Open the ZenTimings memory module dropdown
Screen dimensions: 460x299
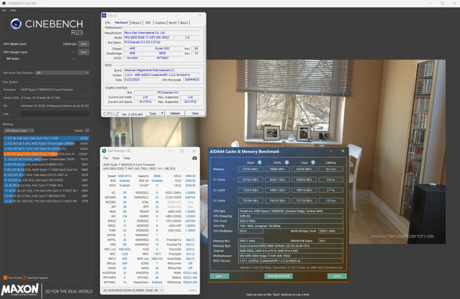133,290
